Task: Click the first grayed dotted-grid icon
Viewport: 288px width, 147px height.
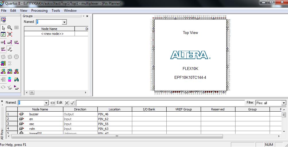Action: (3, 57)
